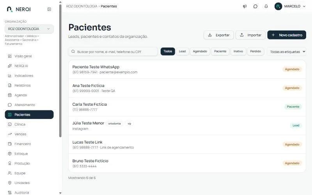
Task: Filter patients by Paciente status
Action: 220,51
